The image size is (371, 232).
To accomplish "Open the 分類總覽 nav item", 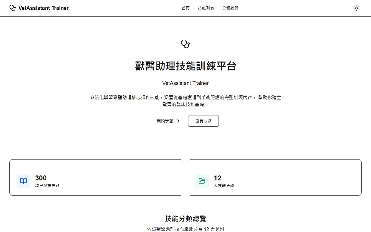I will click(230, 8).
